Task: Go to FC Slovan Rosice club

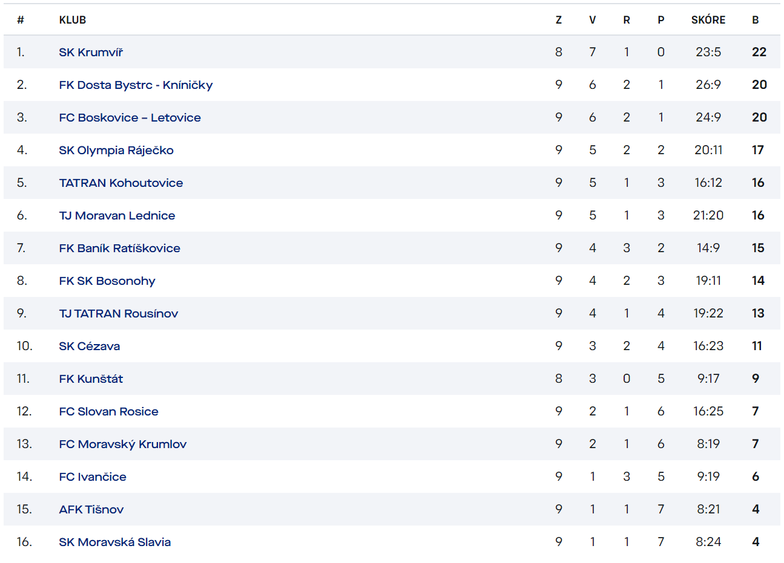Action: tap(109, 411)
